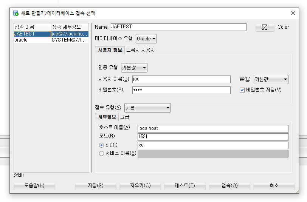Click the 포트 1521 field

coord(213,137)
